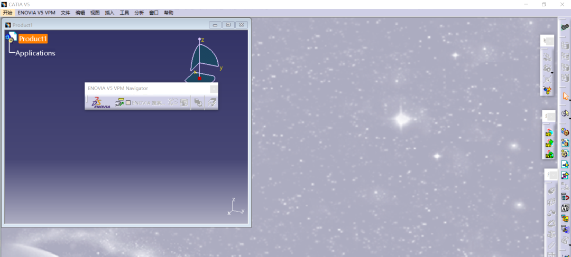The width and height of the screenshot is (571, 257).
Task: Open the 编辑 menu
Action: 80,13
